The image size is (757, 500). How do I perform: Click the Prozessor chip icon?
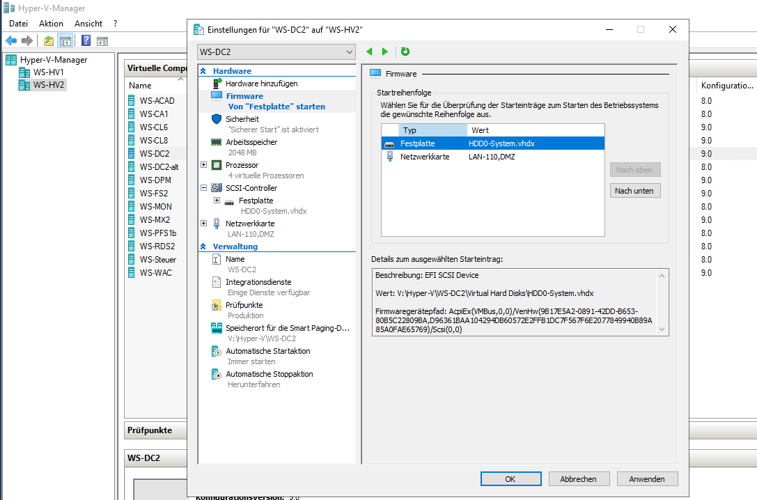coord(217,165)
